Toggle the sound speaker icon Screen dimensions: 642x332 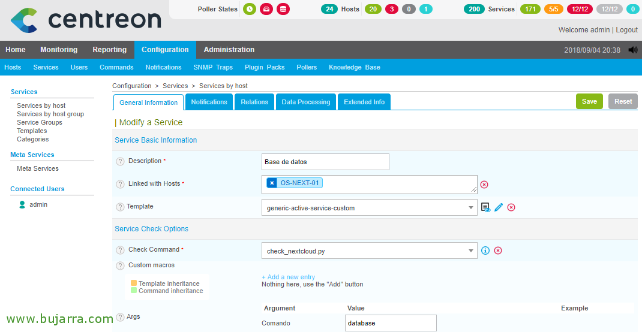[633, 50]
